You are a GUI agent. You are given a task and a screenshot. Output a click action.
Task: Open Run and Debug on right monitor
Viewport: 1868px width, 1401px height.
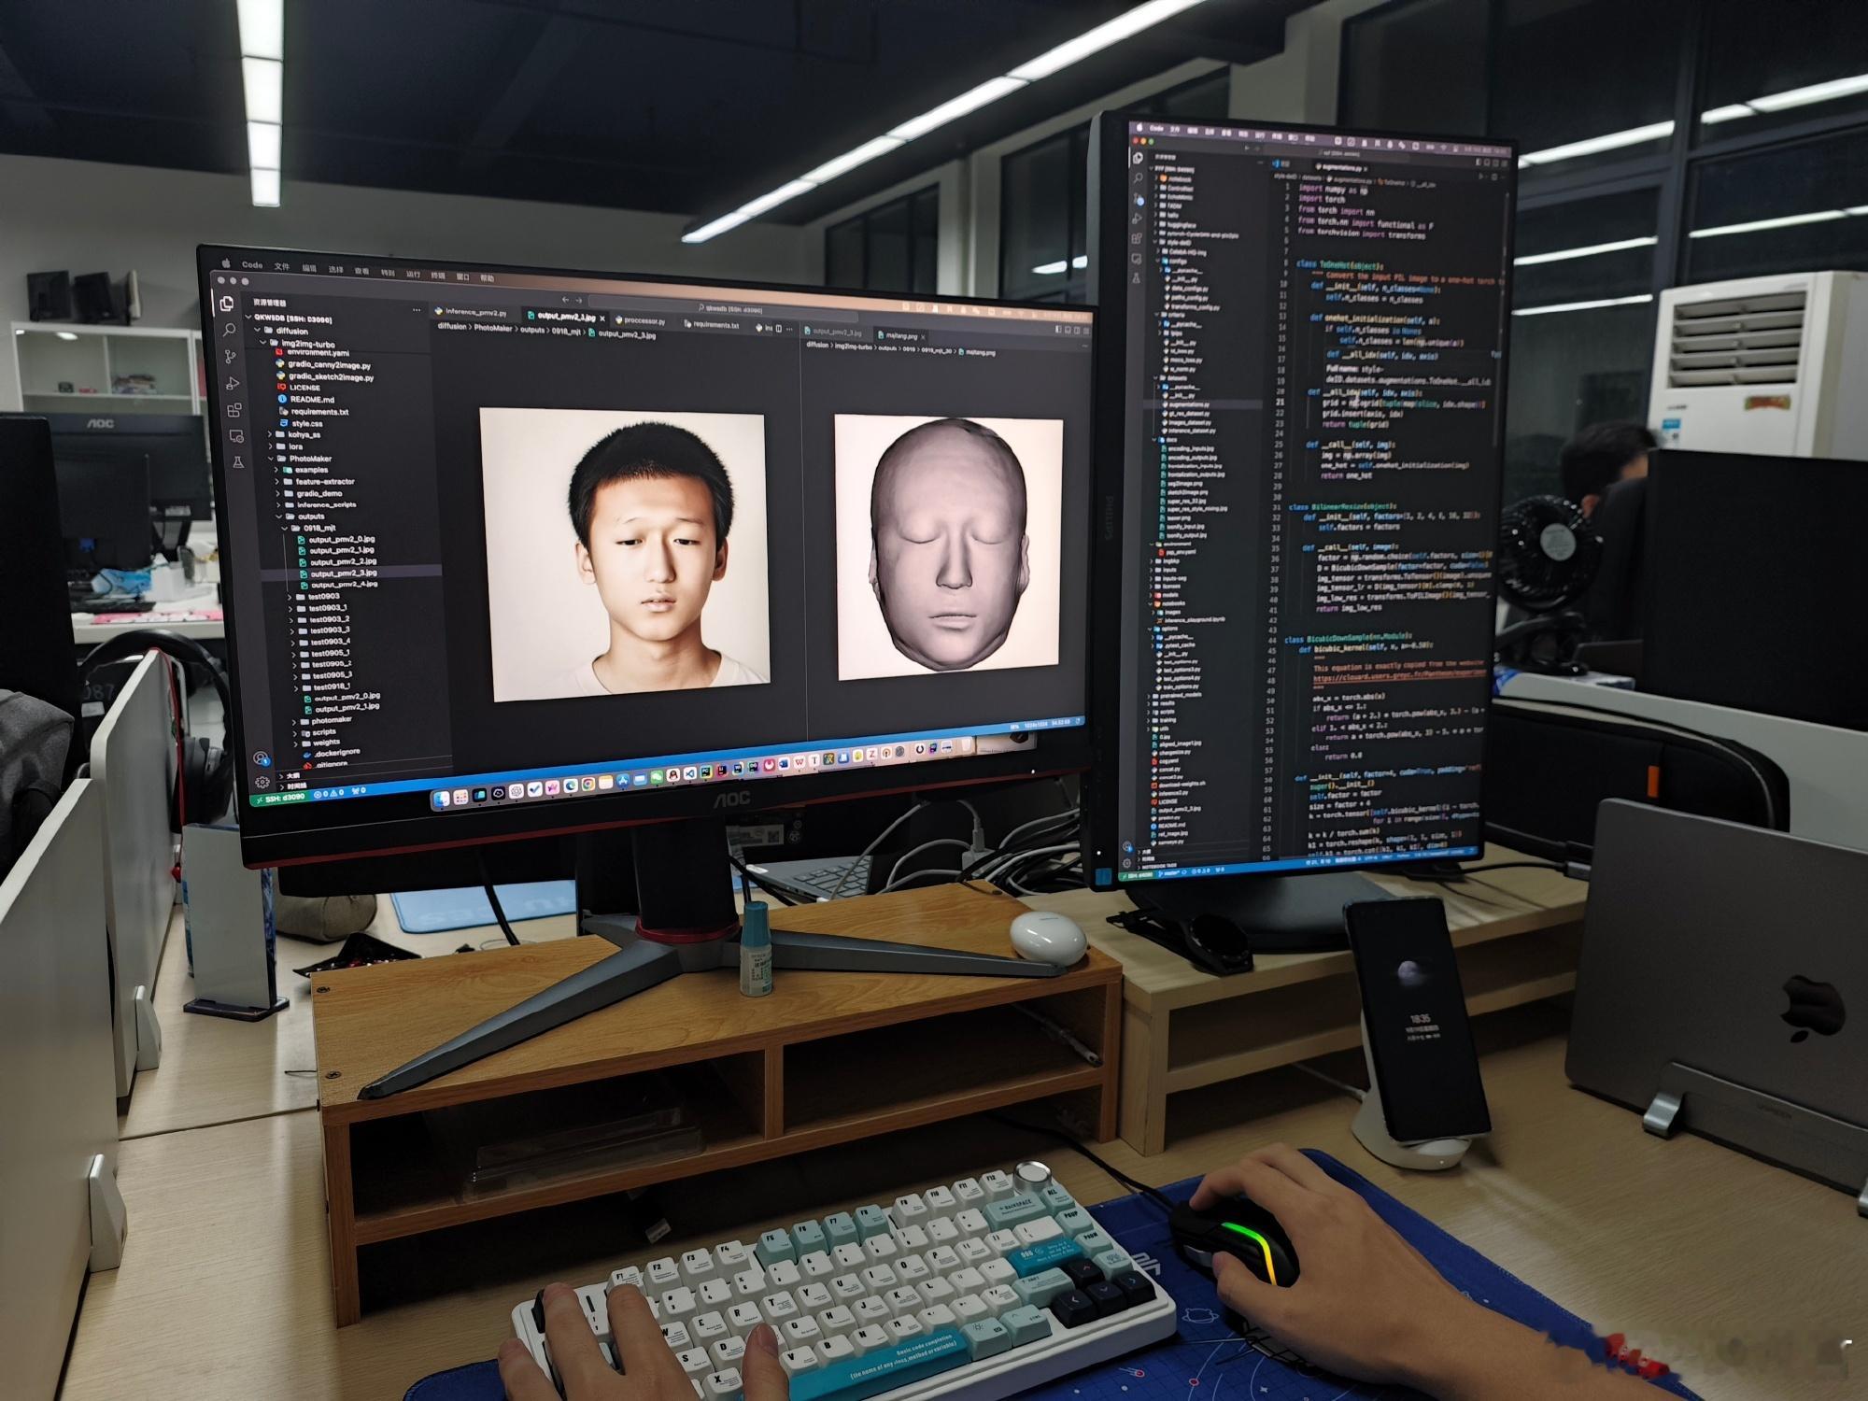(1137, 219)
